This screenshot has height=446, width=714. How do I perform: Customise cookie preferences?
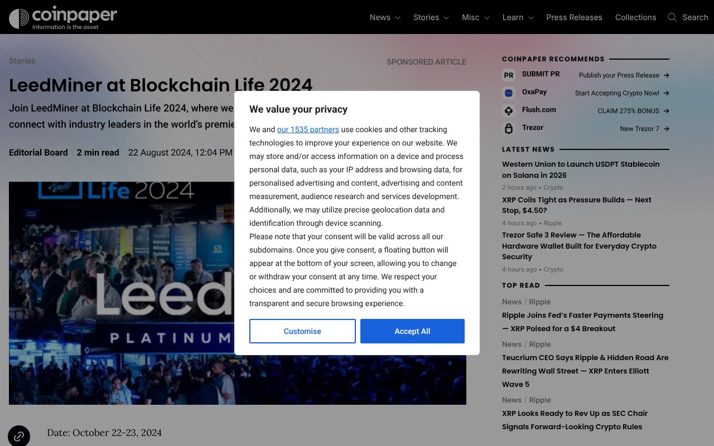302,331
